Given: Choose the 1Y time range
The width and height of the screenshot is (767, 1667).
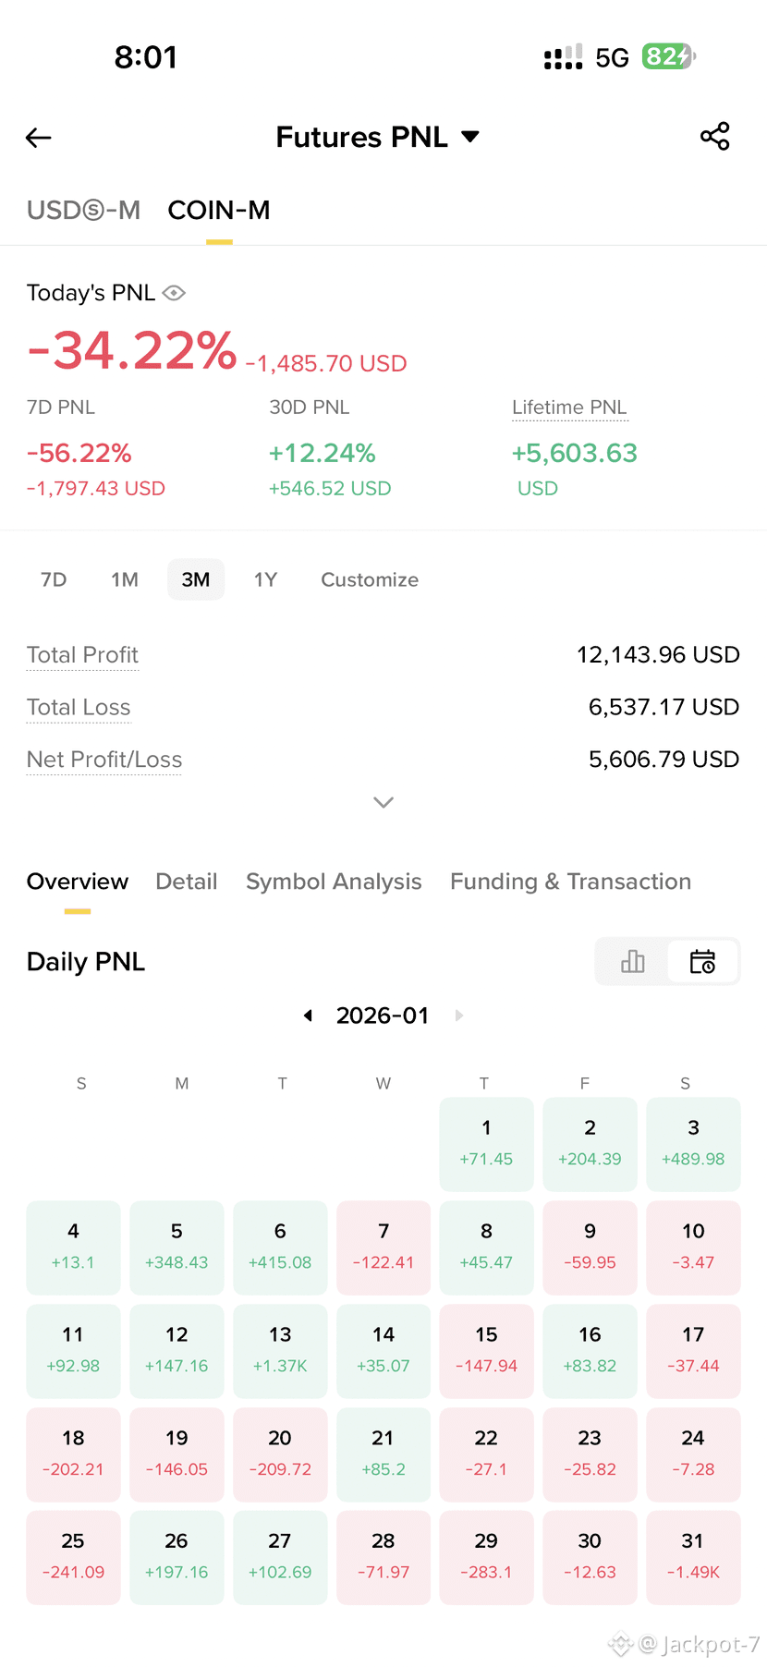Looking at the screenshot, I should pos(265,579).
